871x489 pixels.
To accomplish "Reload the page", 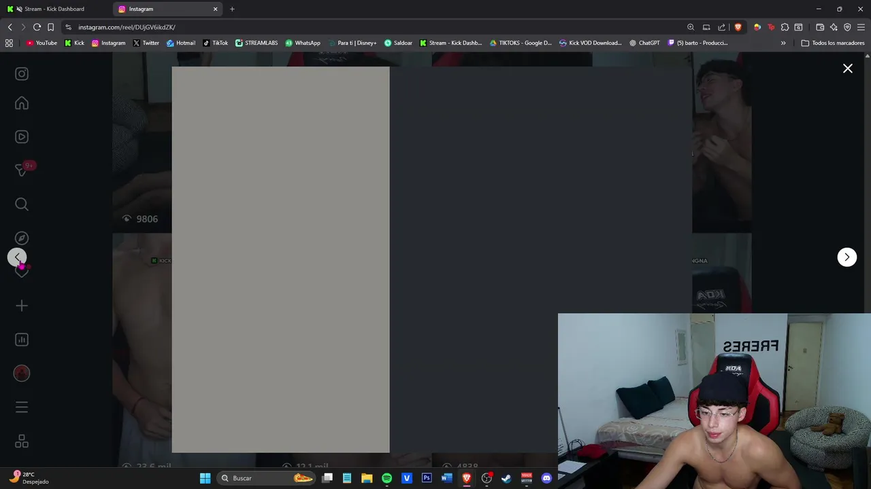I will pyautogui.click(x=37, y=27).
